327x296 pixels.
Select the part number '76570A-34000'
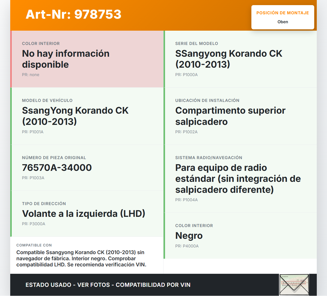click(x=57, y=168)
